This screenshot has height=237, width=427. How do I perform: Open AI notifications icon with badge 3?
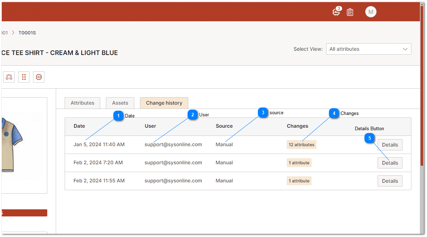click(x=336, y=12)
